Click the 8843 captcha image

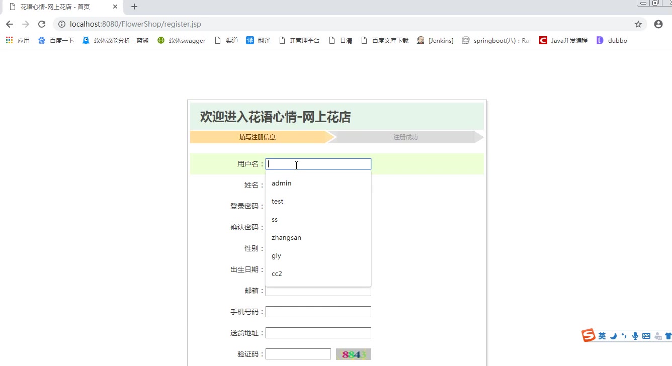tap(353, 354)
